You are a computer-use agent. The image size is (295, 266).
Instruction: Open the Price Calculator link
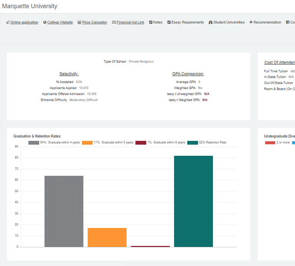(95, 22)
